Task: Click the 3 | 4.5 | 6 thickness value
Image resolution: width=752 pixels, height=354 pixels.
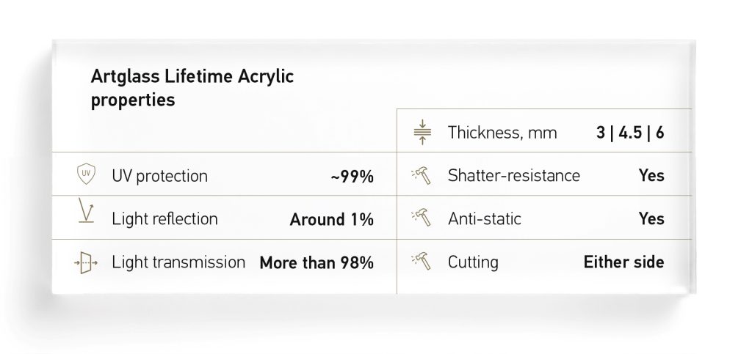Action: click(x=630, y=133)
